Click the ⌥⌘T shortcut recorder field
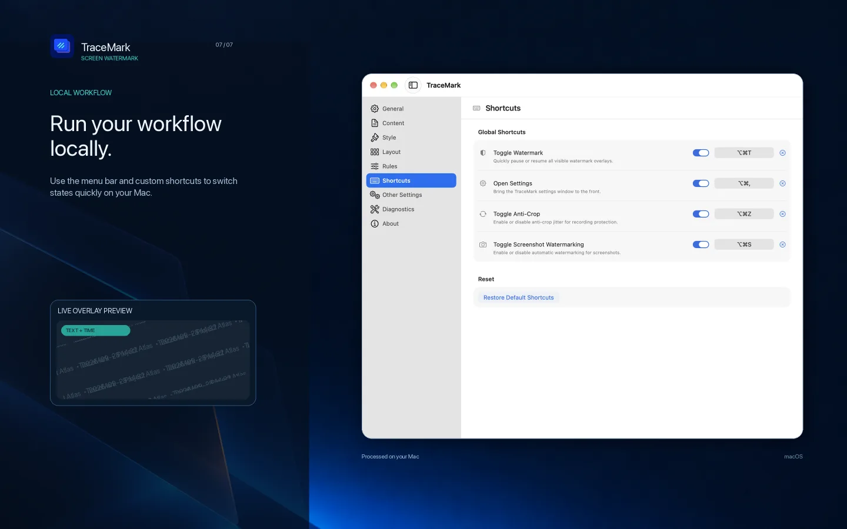Image resolution: width=847 pixels, height=529 pixels. [744, 153]
